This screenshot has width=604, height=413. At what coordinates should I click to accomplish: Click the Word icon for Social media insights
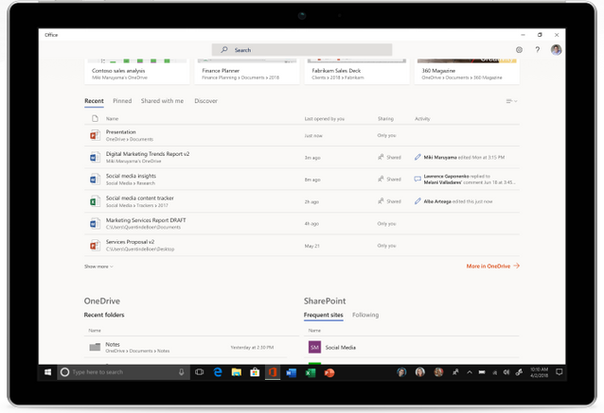(x=95, y=180)
